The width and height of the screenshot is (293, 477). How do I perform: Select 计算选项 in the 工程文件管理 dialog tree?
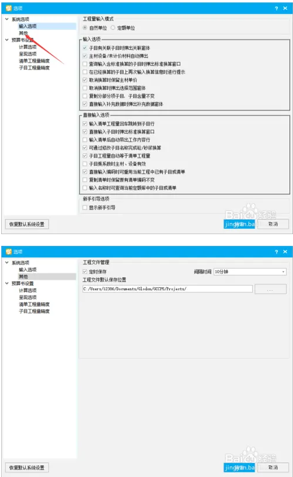(x=27, y=290)
